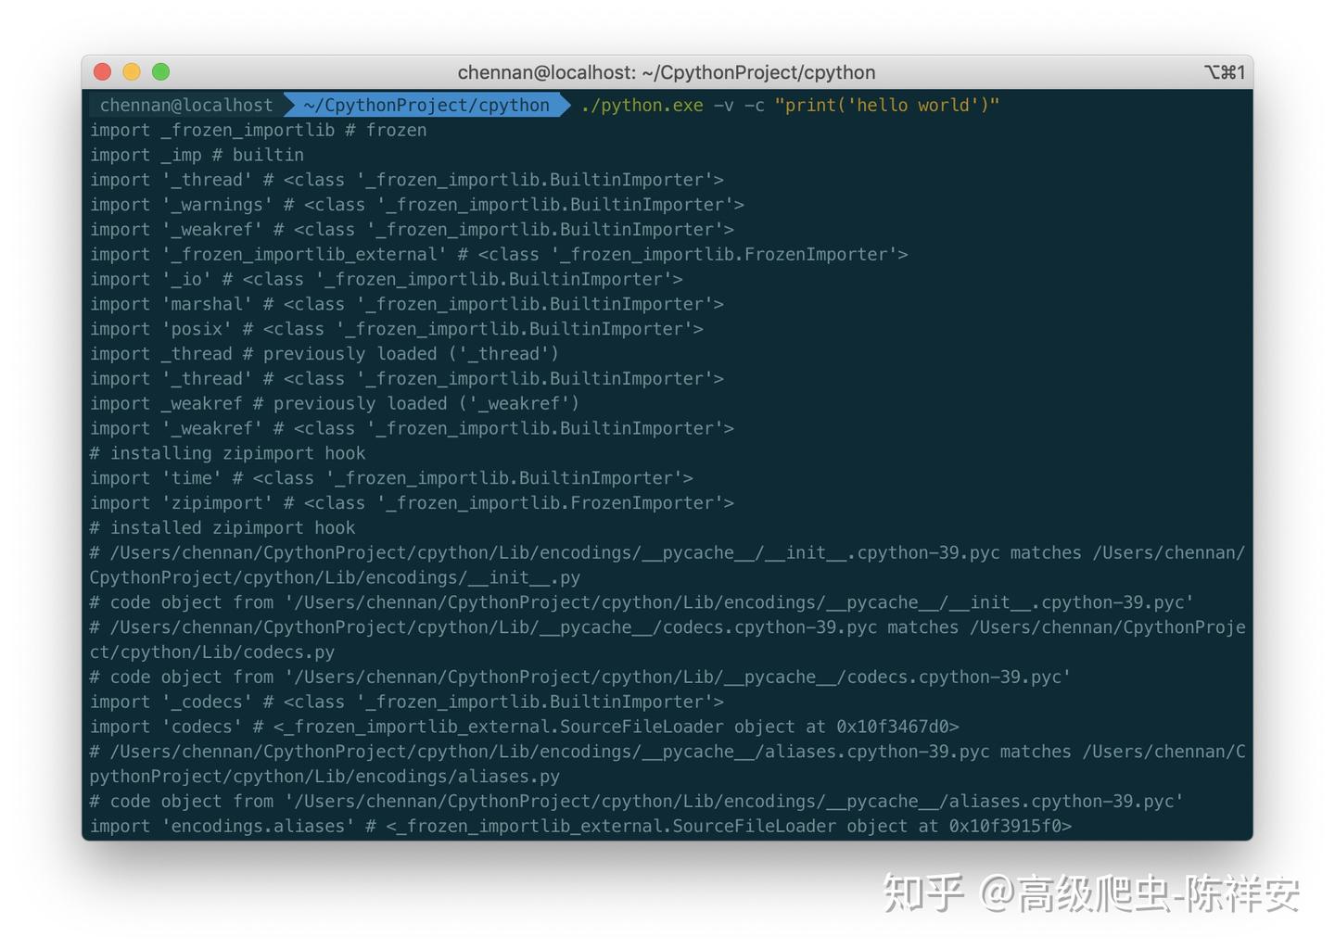Select the ./python.exe command text
This screenshot has height=949, width=1335.
pyautogui.click(x=641, y=105)
